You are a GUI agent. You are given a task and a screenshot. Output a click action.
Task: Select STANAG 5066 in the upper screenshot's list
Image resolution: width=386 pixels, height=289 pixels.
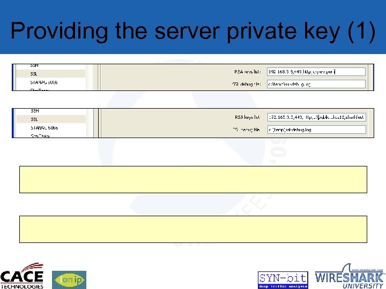pos(44,82)
